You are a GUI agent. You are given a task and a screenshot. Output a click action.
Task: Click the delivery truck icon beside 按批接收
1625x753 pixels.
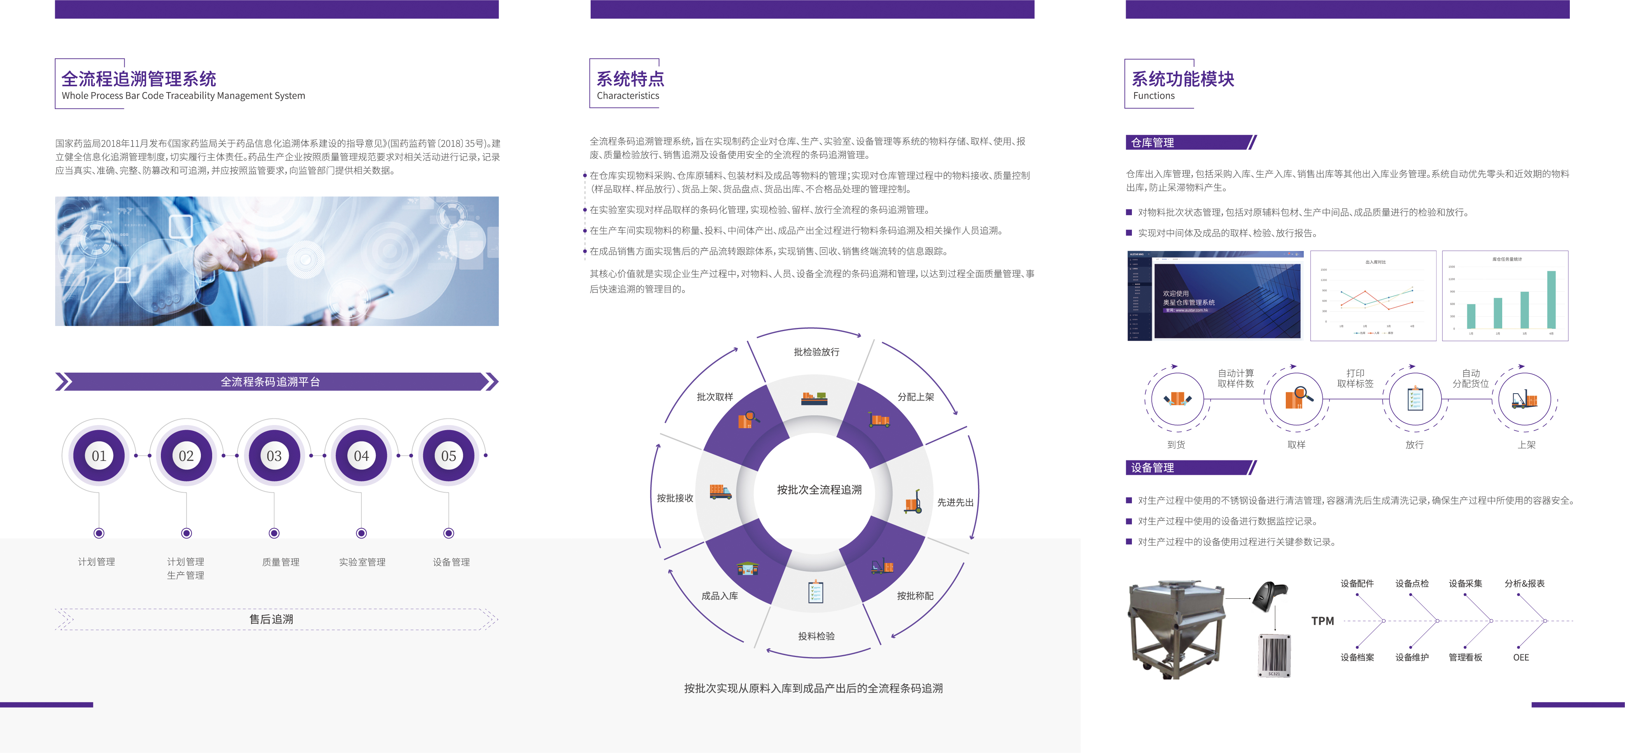point(720,492)
